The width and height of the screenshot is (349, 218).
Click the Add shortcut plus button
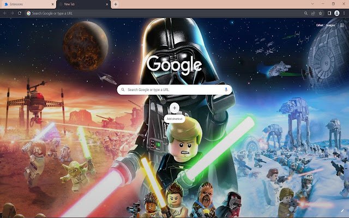(x=174, y=108)
